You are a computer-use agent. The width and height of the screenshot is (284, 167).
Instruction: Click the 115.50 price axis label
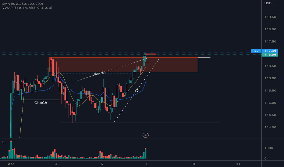tap(270, 90)
